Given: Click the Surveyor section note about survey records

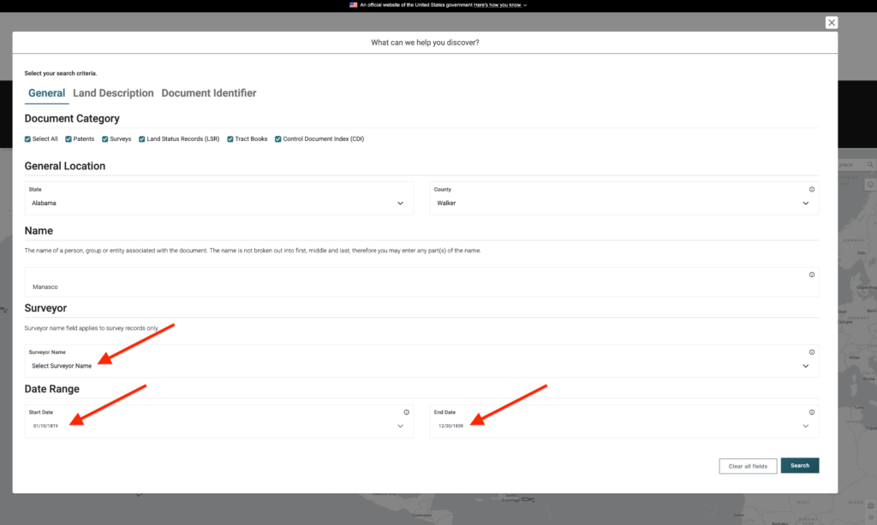Looking at the screenshot, I should pyautogui.click(x=92, y=328).
